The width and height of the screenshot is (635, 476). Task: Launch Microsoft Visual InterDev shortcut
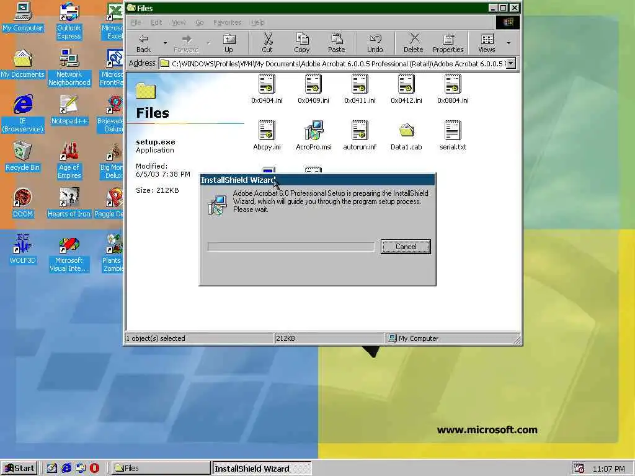pyautogui.click(x=69, y=253)
